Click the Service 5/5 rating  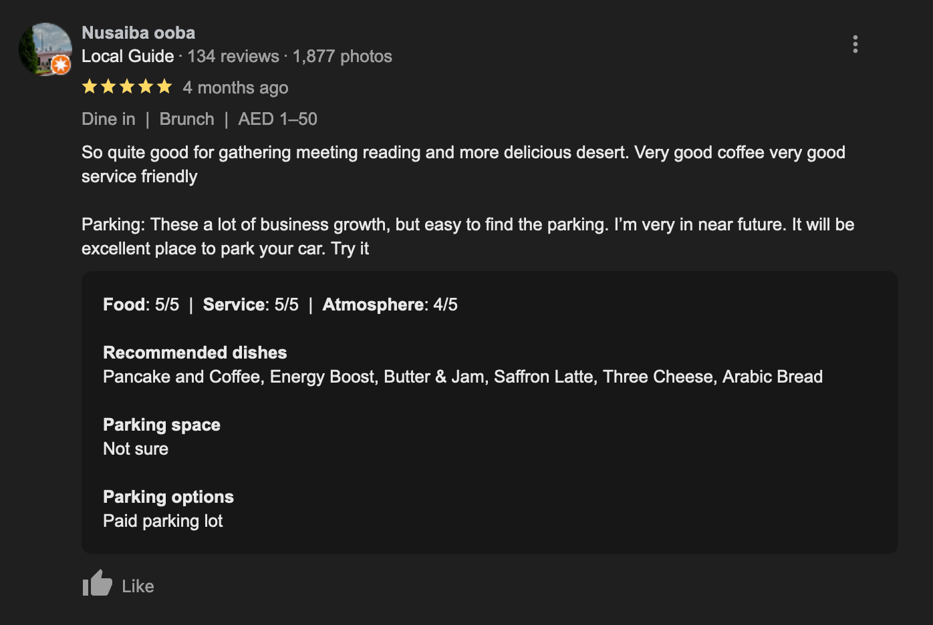click(251, 304)
